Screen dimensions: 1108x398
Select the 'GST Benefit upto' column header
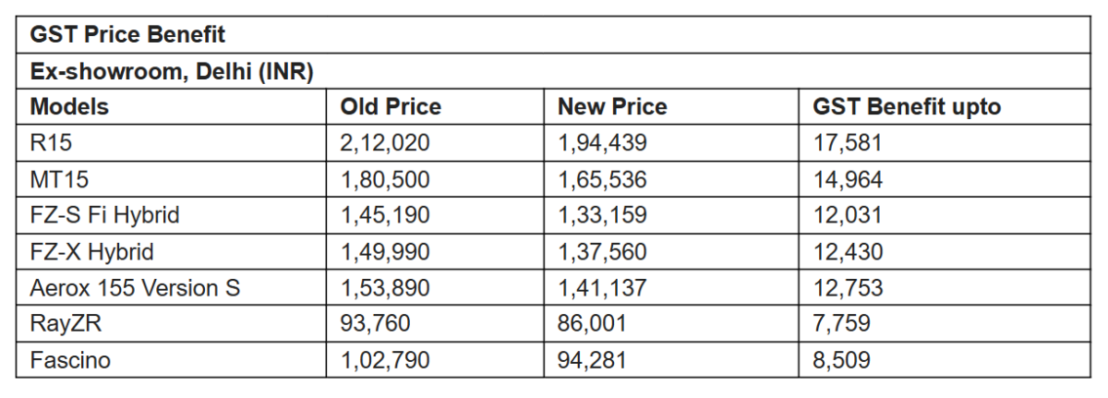pos(906,107)
